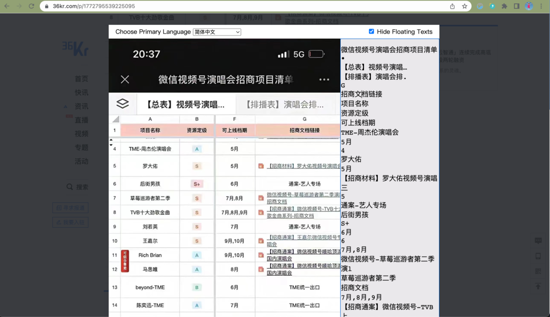The width and height of the screenshot is (550, 317).
Task: Open the primary language dropdown
Action: click(217, 32)
